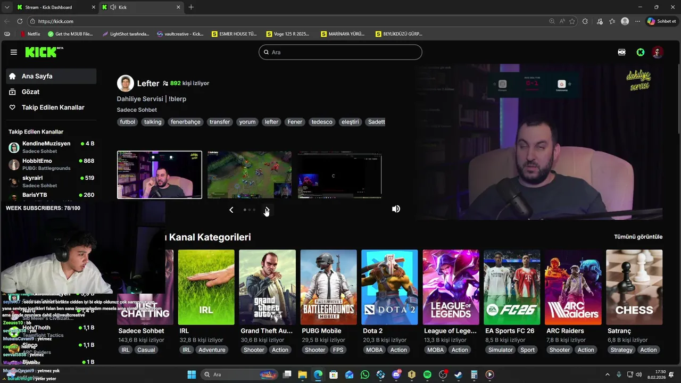Screen dimensions: 681x383
Task: Reload the page
Action: click(x=20, y=21)
